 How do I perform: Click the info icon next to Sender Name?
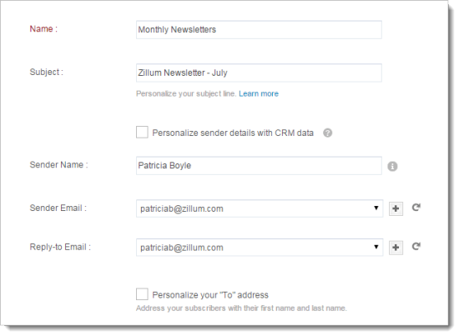tap(392, 167)
